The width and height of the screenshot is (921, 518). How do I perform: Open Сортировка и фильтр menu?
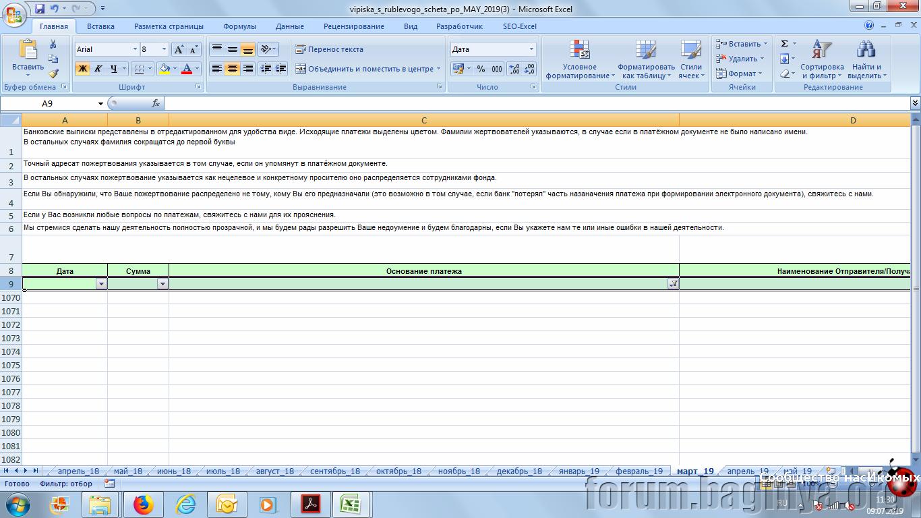(822, 59)
